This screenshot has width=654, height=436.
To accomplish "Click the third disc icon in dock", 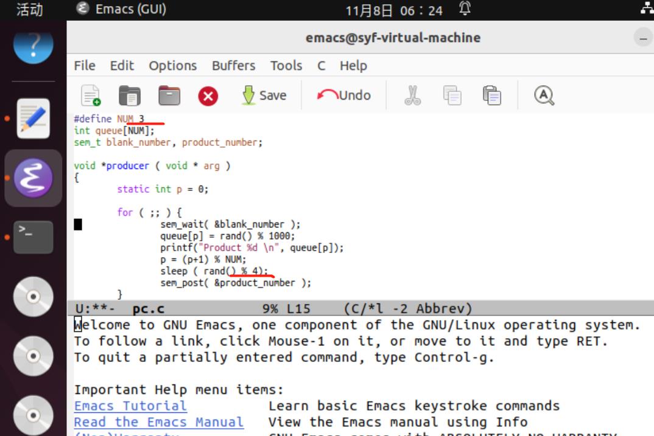I will point(33,415).
